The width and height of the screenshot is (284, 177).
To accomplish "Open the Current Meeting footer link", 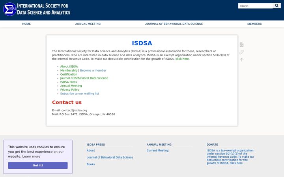I will tap(157, 150).
